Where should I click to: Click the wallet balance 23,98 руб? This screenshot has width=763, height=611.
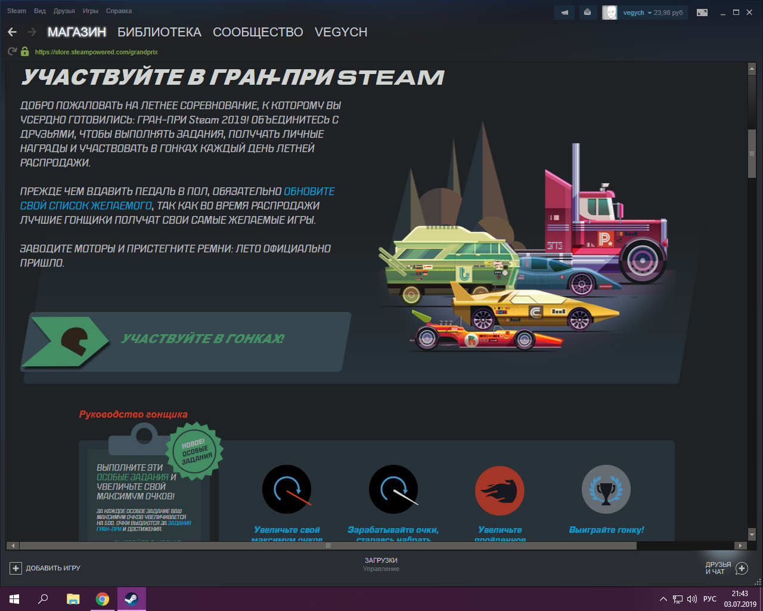pyautogui.click(x=668, y=13)
